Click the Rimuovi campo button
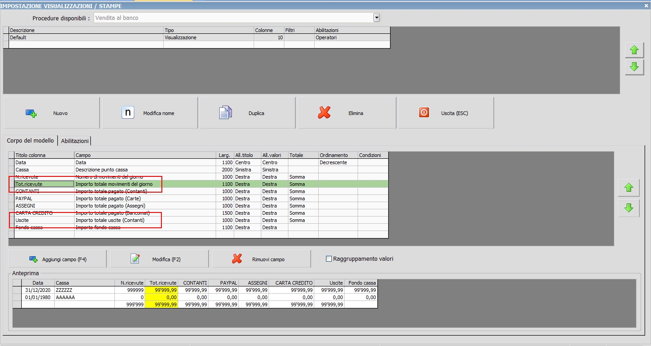Image resolution: width=651 pixels, height=346 pixels. click(x=262, y=259)
